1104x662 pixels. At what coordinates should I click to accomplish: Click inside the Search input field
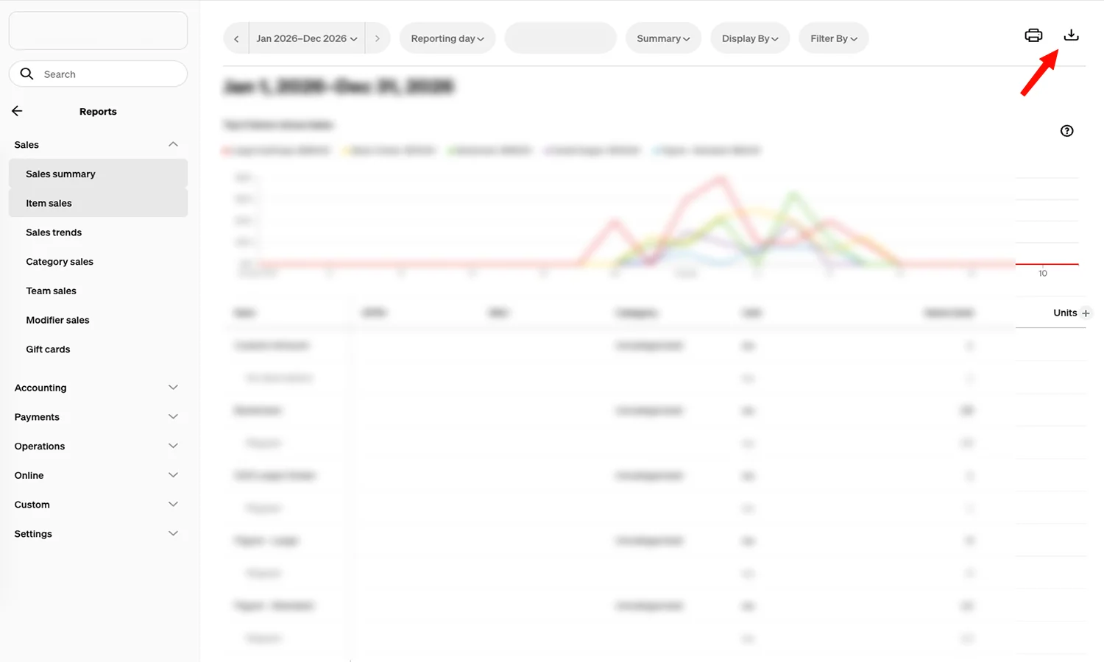pos(103,74)
